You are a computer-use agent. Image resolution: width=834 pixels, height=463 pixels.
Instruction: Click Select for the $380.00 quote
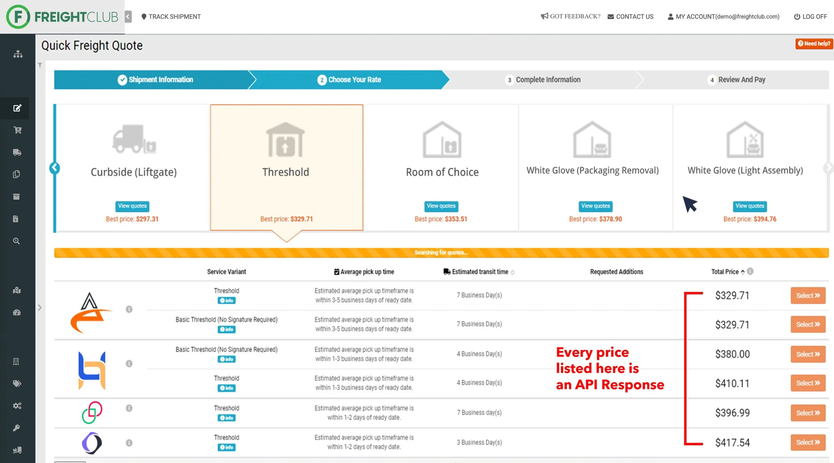[x=808, y=354]
